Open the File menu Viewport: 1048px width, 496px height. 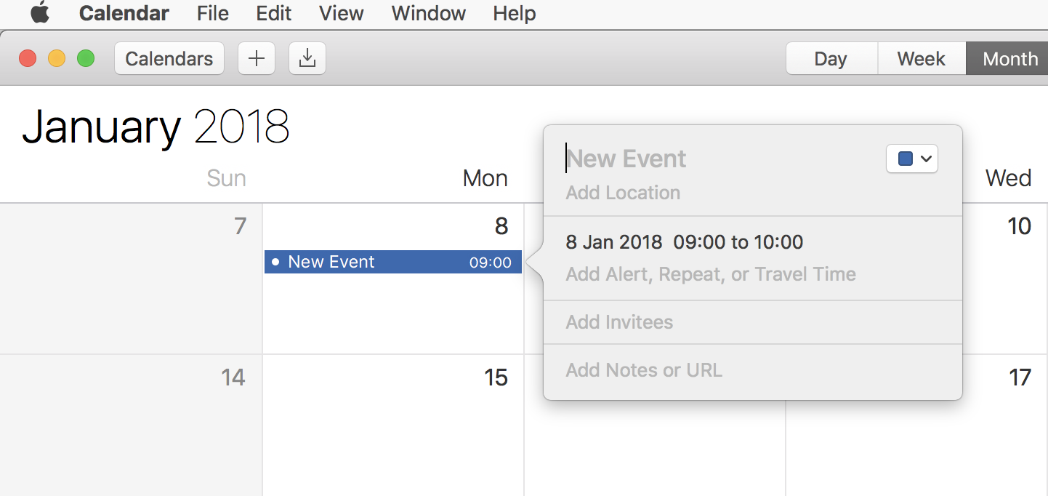click(212, 13)
